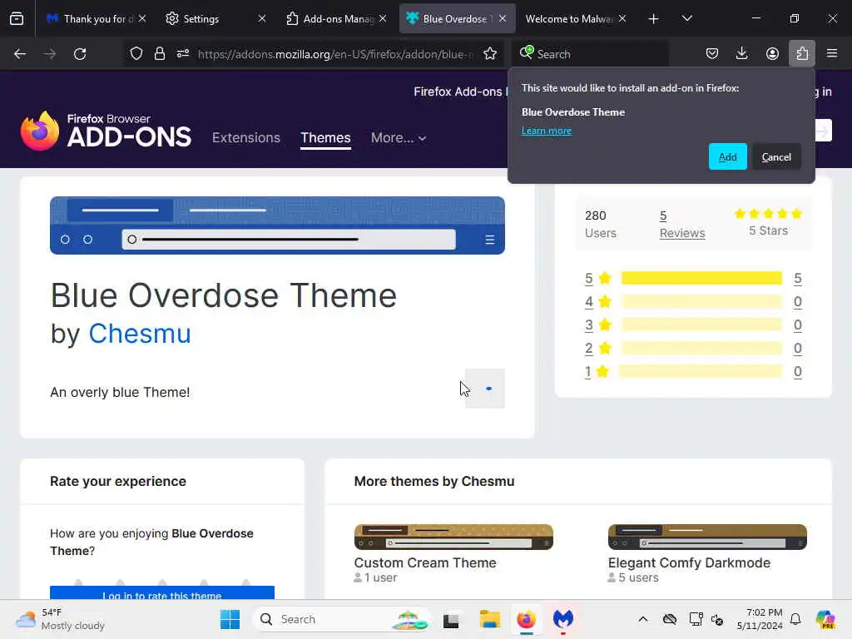Screen dimensions: 852x639
Task: Open OneDrive sync-off cloud tray icon
Action: pos(670,619)
